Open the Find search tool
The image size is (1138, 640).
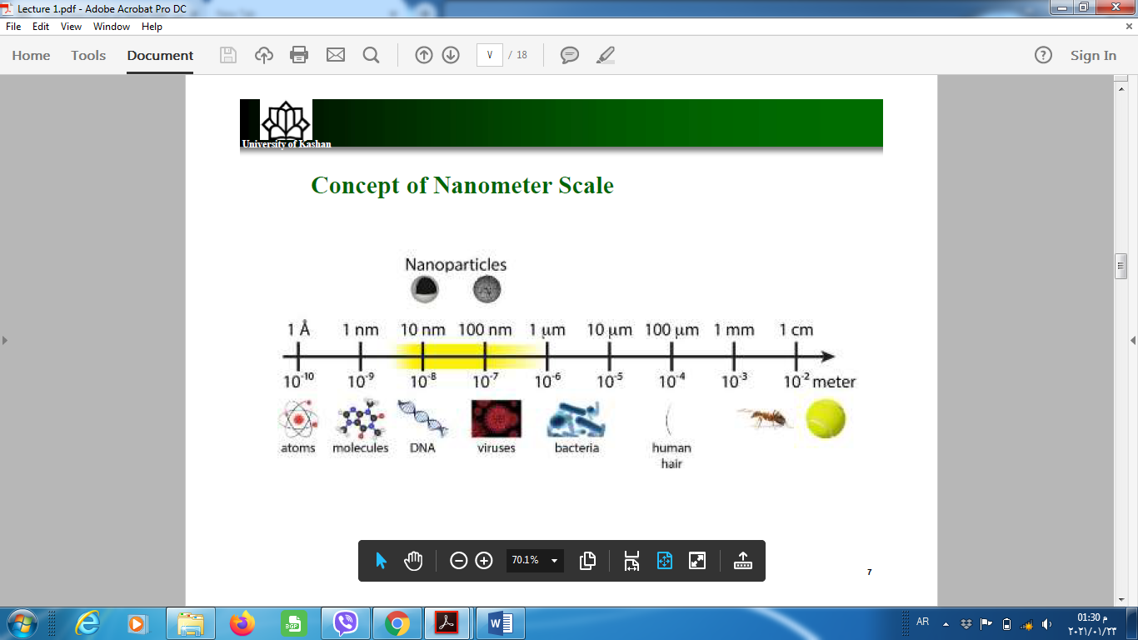[x=370, y=55]
